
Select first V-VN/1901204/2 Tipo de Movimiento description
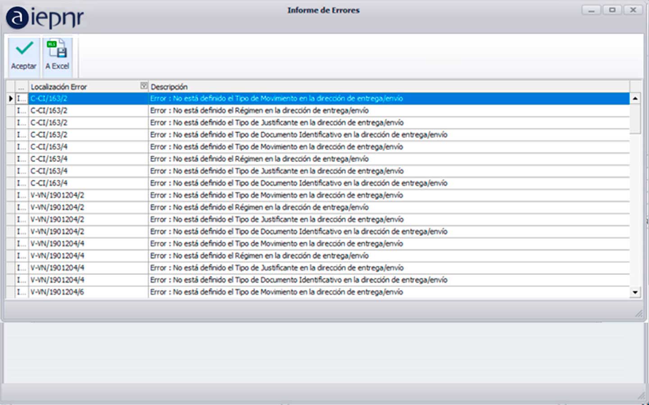[x=276, y=195]
